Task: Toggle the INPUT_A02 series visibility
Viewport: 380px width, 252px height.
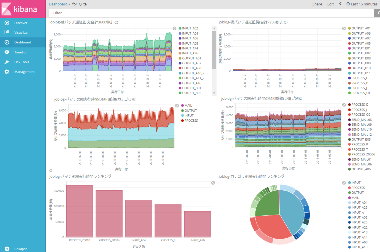Action: 188,28
